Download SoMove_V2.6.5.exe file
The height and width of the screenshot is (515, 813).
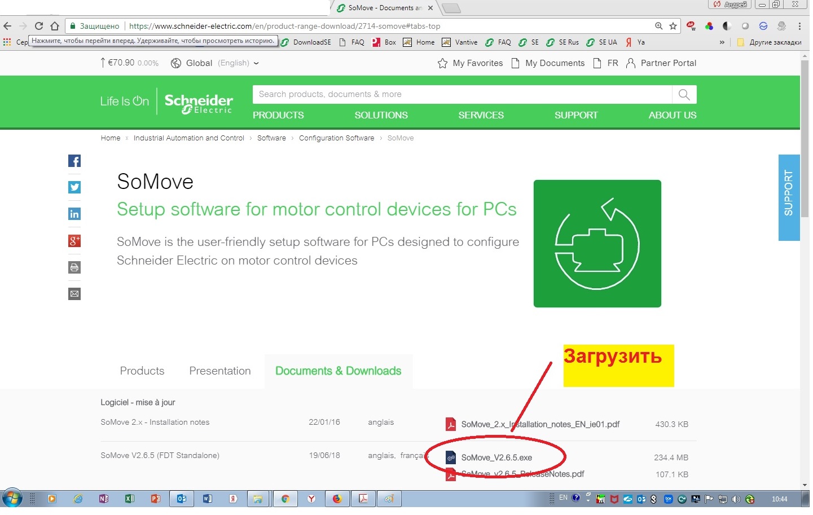click(496, 457)
